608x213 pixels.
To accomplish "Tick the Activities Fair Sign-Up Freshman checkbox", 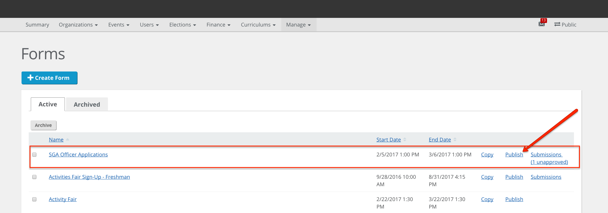I will [34, 177].
